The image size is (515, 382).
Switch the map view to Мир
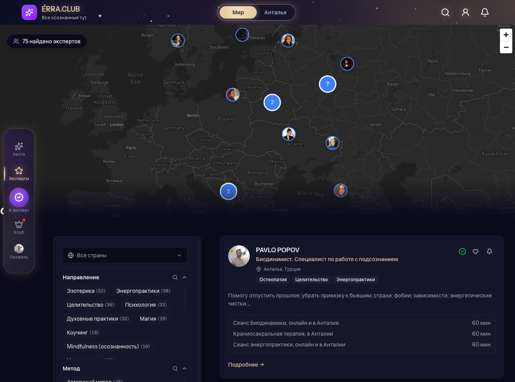(238, 12)
